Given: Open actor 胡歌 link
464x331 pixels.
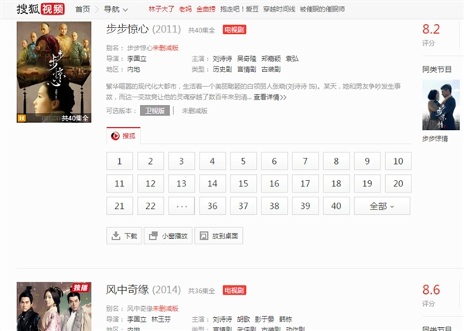Looking at the screenshot, I should click(x=244, y=319).
